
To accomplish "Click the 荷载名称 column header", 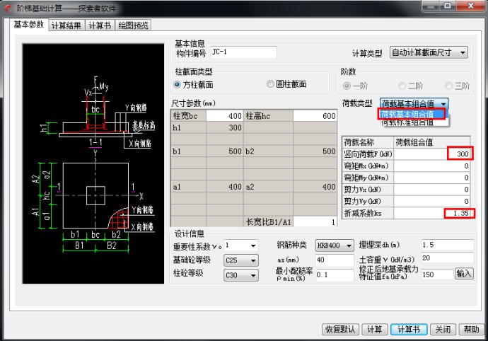I will tap(368, 142).
